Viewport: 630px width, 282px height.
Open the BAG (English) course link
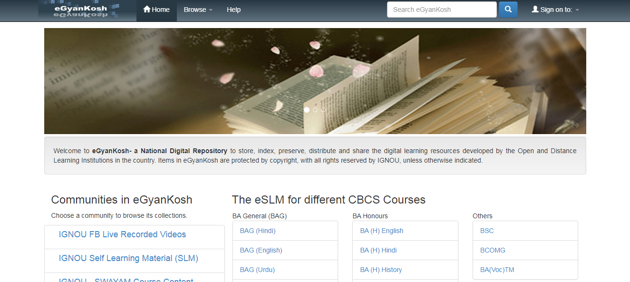261,250
